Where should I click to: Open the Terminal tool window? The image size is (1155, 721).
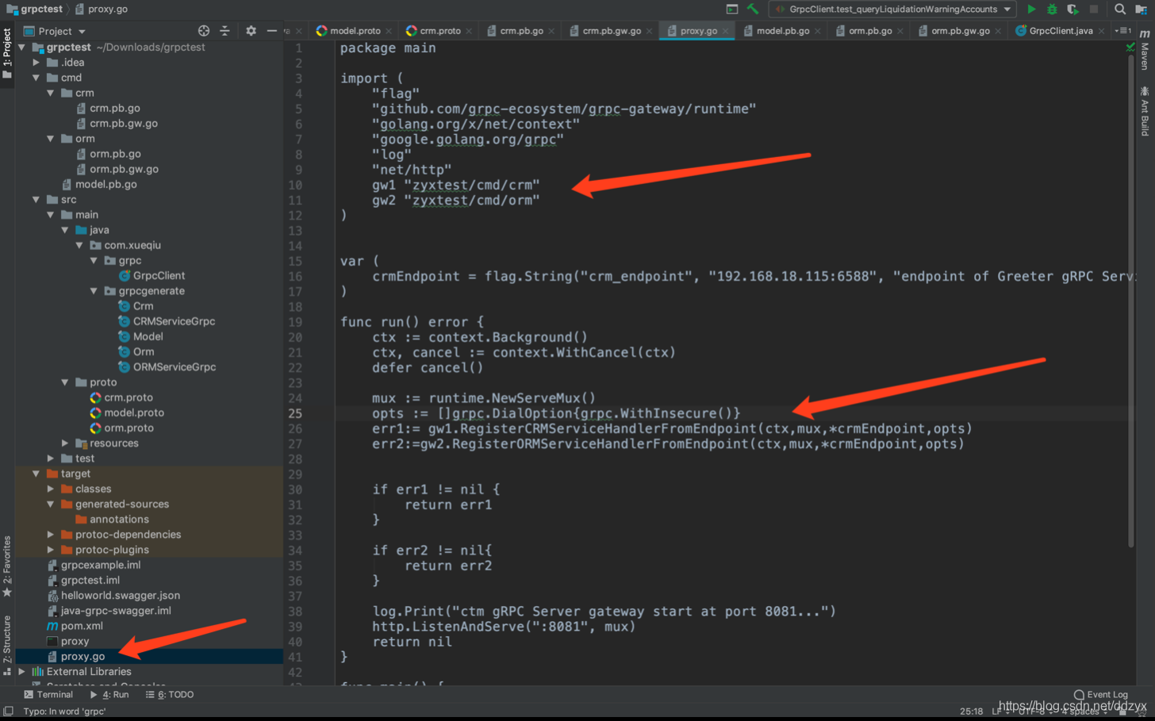(48, 695)
